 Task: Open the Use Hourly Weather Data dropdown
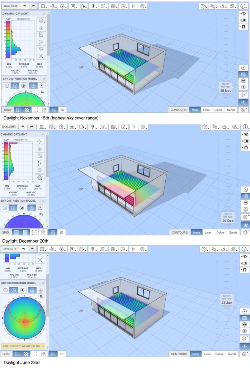(x=23, y=346)
